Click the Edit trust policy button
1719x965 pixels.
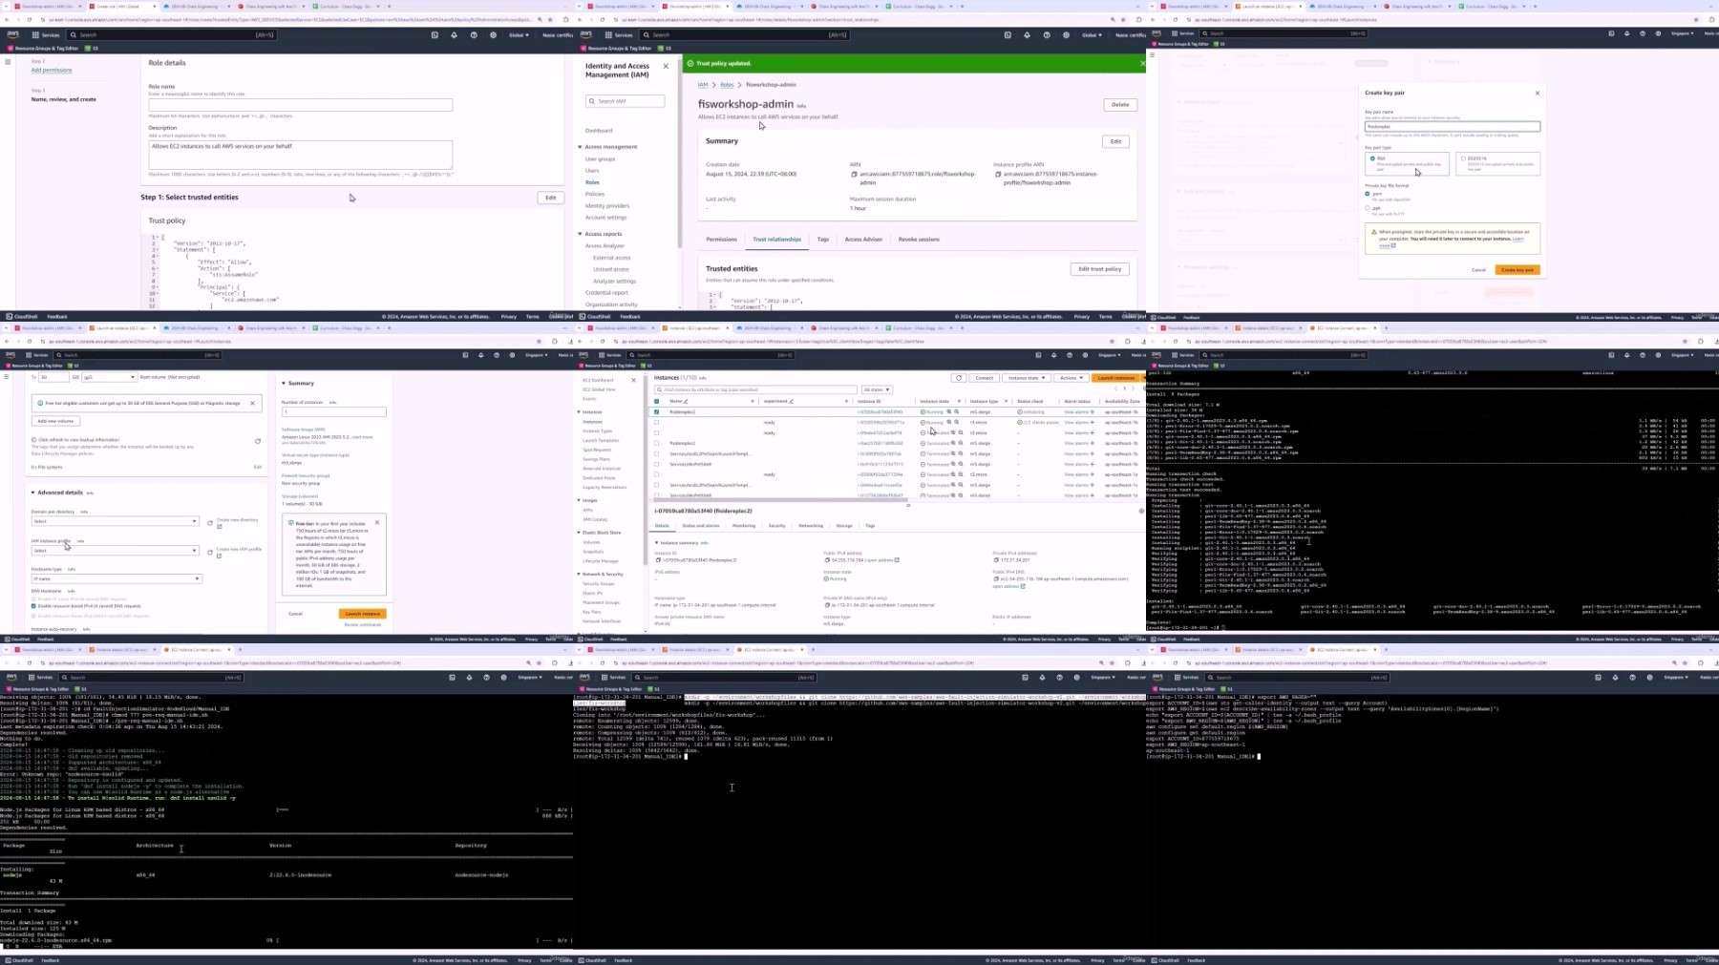click(1099, 269)
